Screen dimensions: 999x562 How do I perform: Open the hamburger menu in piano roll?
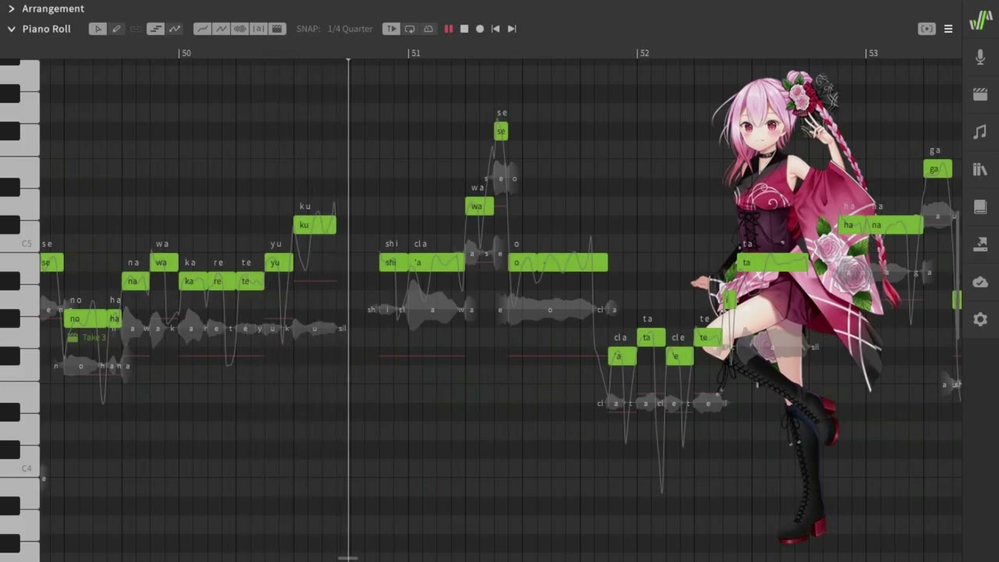pyautogui.click(x=948, y=29)
